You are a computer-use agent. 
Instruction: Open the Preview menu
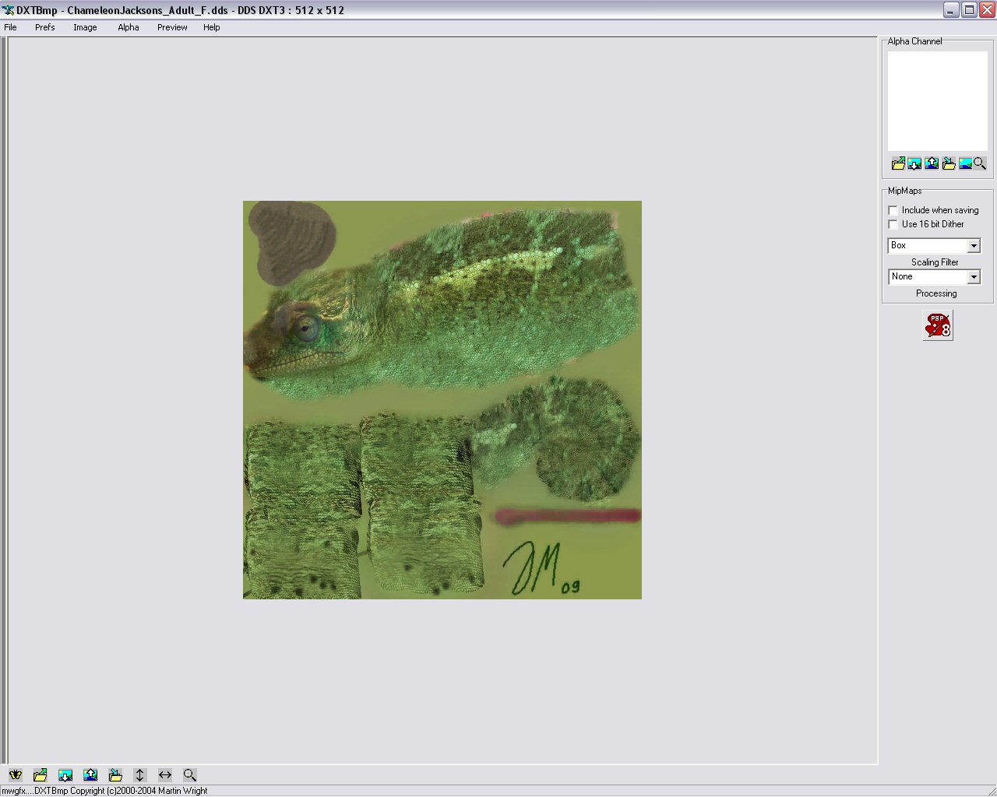[172, 27]
